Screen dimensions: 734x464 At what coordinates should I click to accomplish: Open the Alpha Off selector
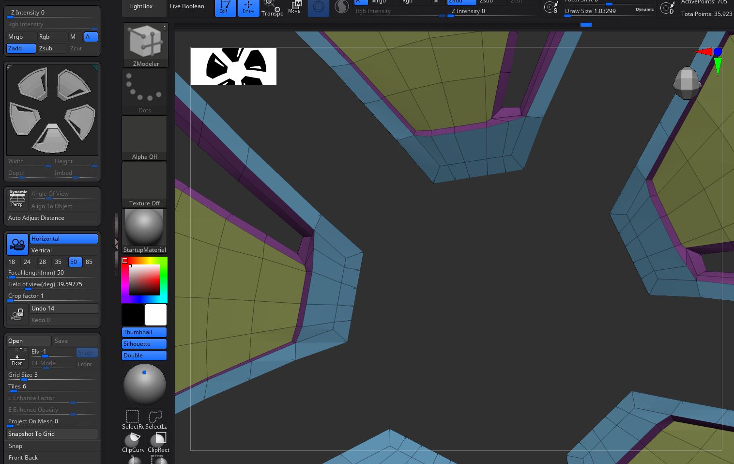pyautogui.click(x=144, y=138)
